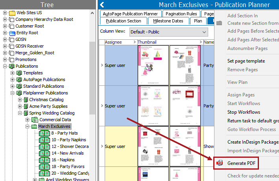
Task: Collapse the Flatplanner Publications node
Action: point(12,93)
